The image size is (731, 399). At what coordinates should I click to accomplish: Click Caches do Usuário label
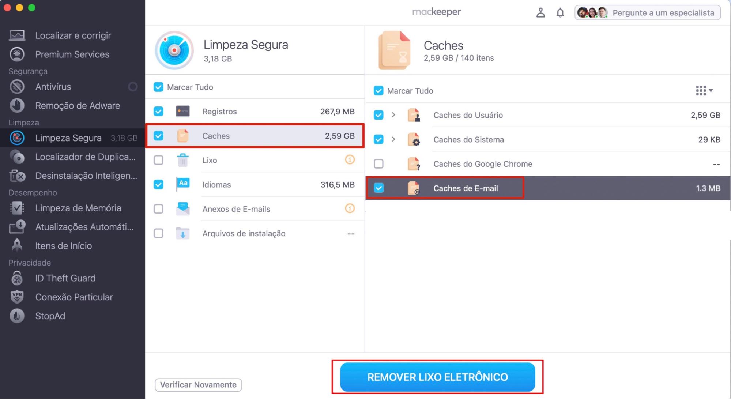click(468, 115)
